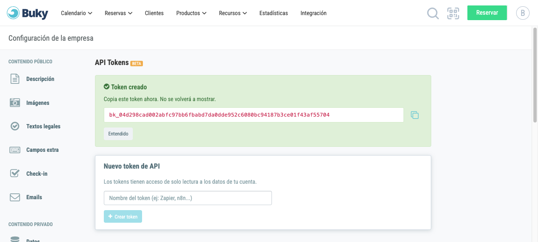Image resolution: width=538 pixels, height=242 pixels.
Task: Open Imágenes settings in the sidebar
Action: tap(38, 103)
